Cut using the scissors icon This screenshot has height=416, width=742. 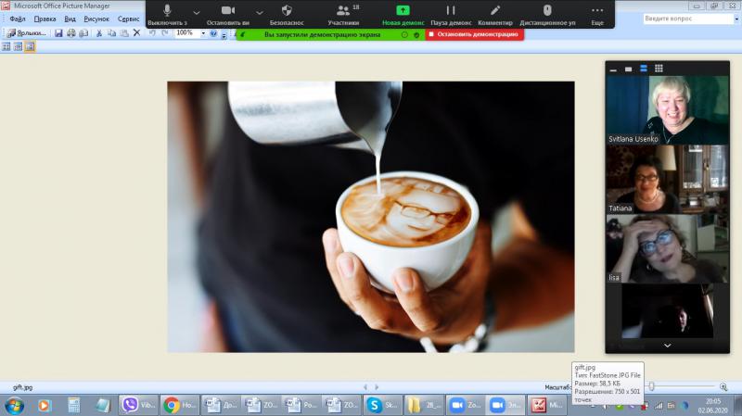99,33
